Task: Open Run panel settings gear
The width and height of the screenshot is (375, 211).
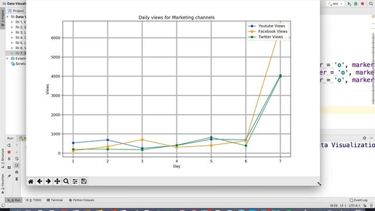Action: (364, 138)
